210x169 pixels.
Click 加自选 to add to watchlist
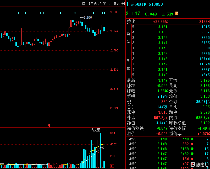pos(92,3)
